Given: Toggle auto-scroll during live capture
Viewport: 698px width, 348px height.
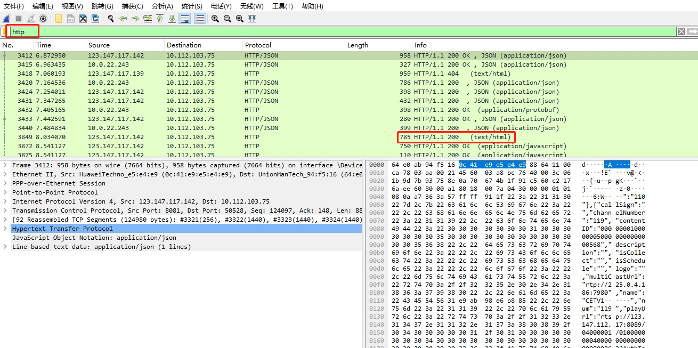Looking at the screenshot, I should (185, 19).
